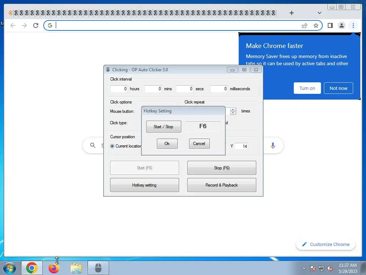Open Chrome three-dot menu
Viewport: 366px width, 275px height.
pos(353,25)
